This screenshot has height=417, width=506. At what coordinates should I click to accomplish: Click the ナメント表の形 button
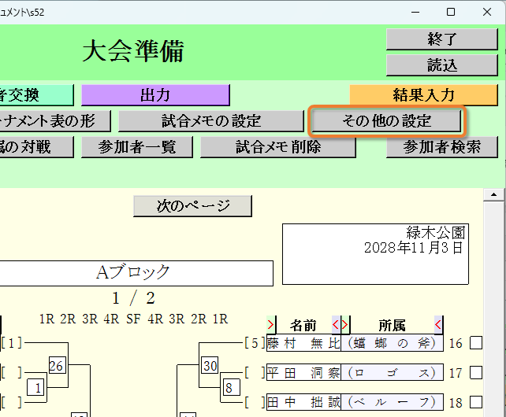pyautogui.click(x=55, y=121)
